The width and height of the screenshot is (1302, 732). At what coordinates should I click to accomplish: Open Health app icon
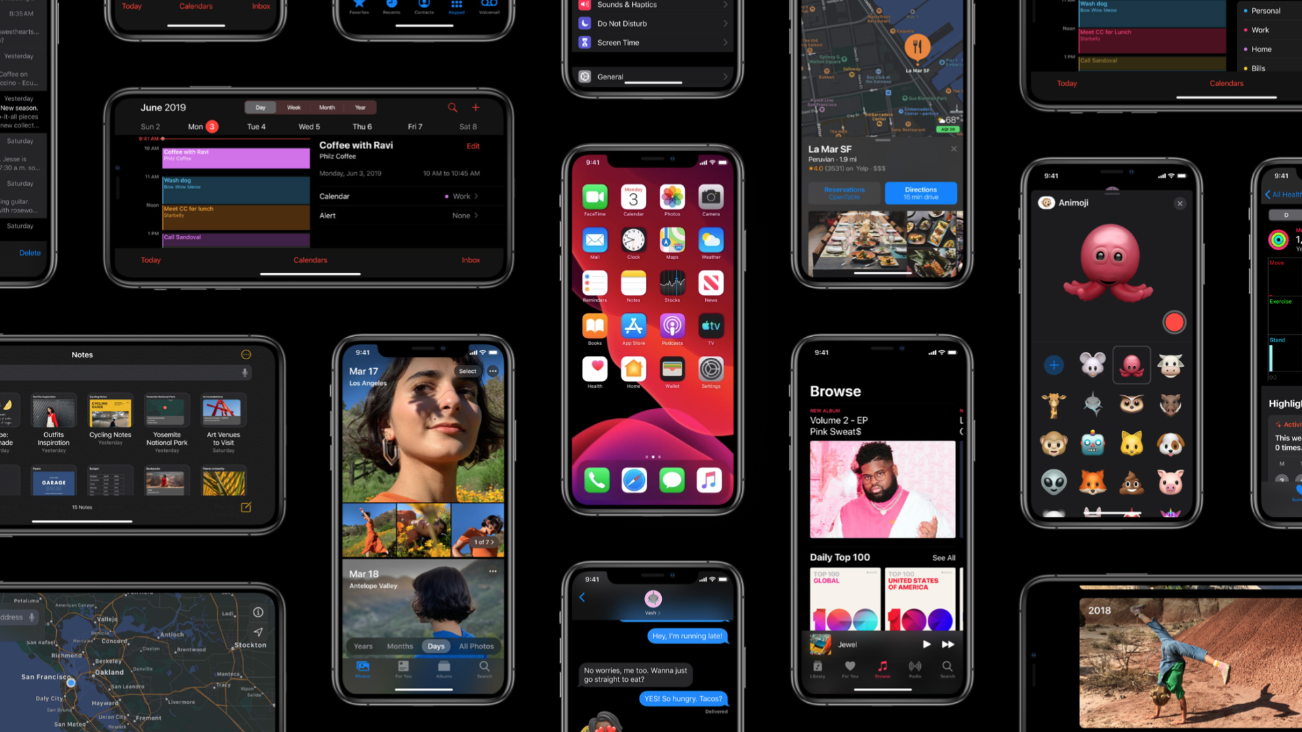pos(595,372)
